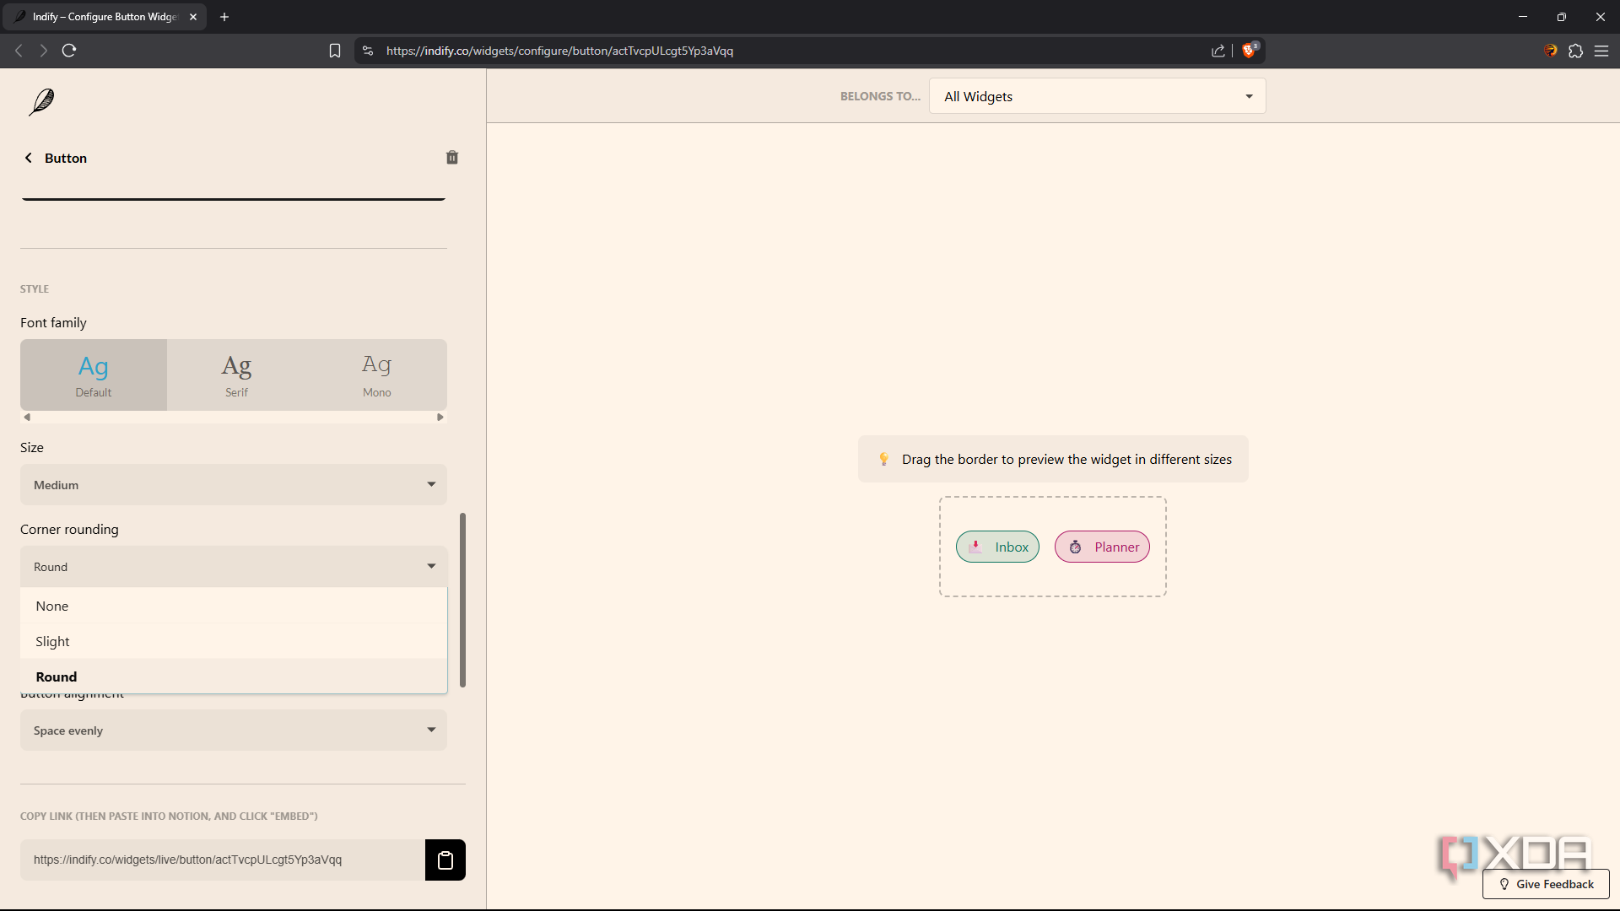Image resolution: width=1620 pixels, height=911 pixels.
Task: Select the Default font family
Action: (x=94, y=375)
